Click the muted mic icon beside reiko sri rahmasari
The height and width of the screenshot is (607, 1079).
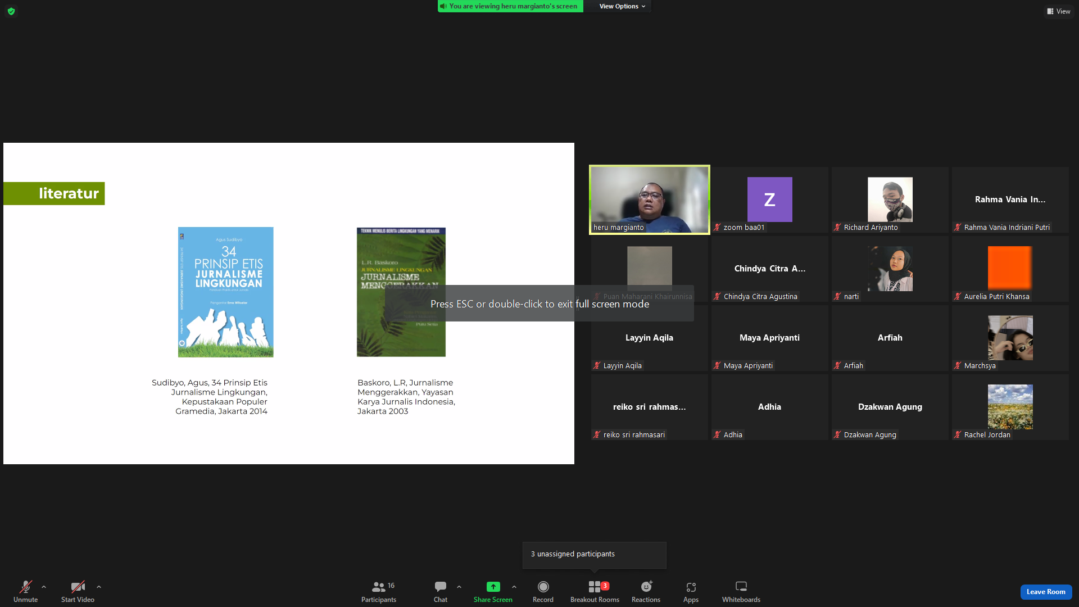[597, 435]
